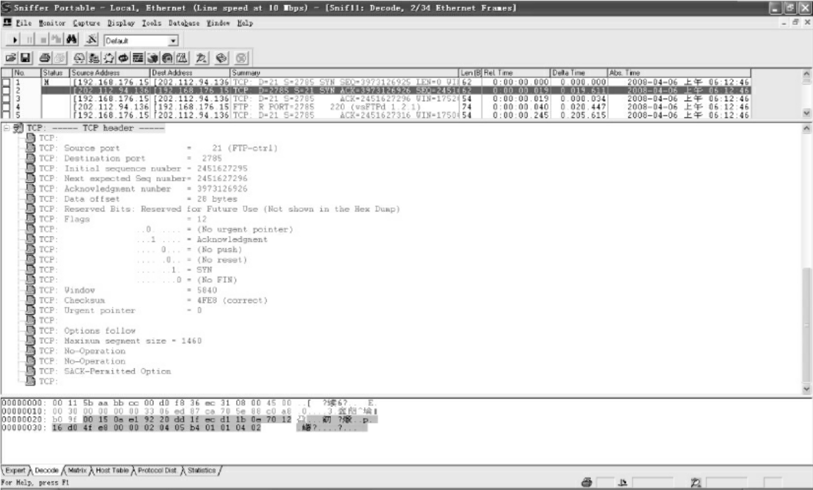The width and height of the screenshot is (813, 490).
Task: Collapse the TCP header tree node
Action: point(6,128)
